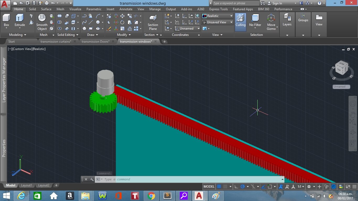This screenshot has width=358, height=201.
Task: Toggle annotation visibility in the status bar
Action: 281,187
